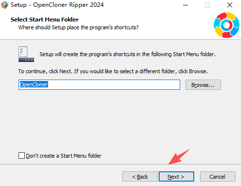The width and height of the screenshot is (241, 186).
Task: Click inside the Start Menu folder name field
Action: [99, 84]
